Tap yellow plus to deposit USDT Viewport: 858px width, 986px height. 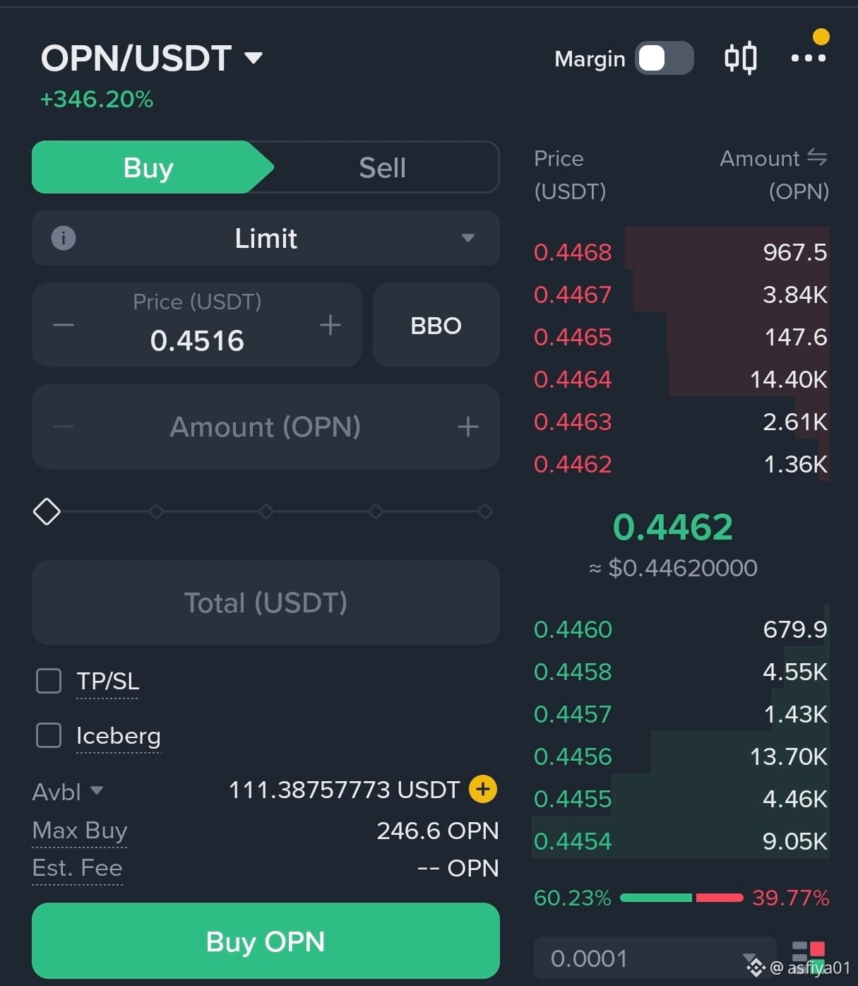(483, 789)
